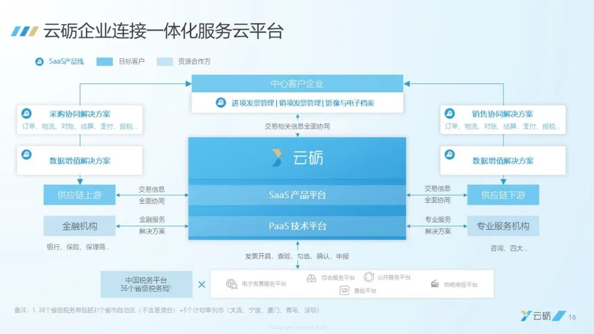Select the SaaS产品平台 band

298,195
